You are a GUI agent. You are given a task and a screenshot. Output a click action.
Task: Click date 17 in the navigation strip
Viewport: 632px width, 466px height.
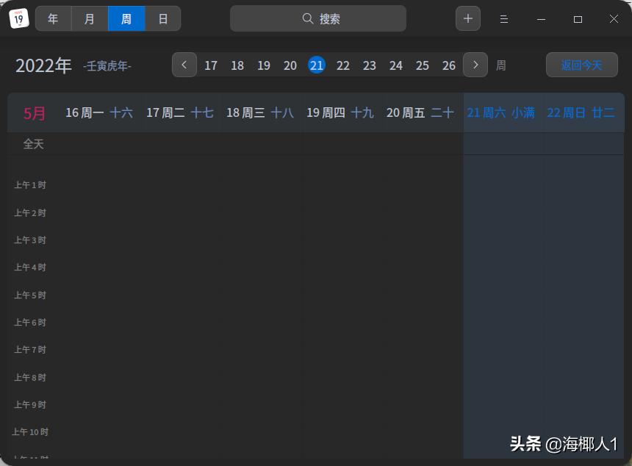point(211,65)
